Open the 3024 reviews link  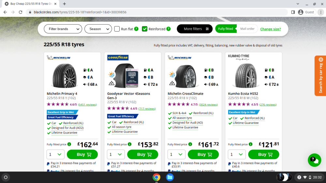tap(208, 105)
